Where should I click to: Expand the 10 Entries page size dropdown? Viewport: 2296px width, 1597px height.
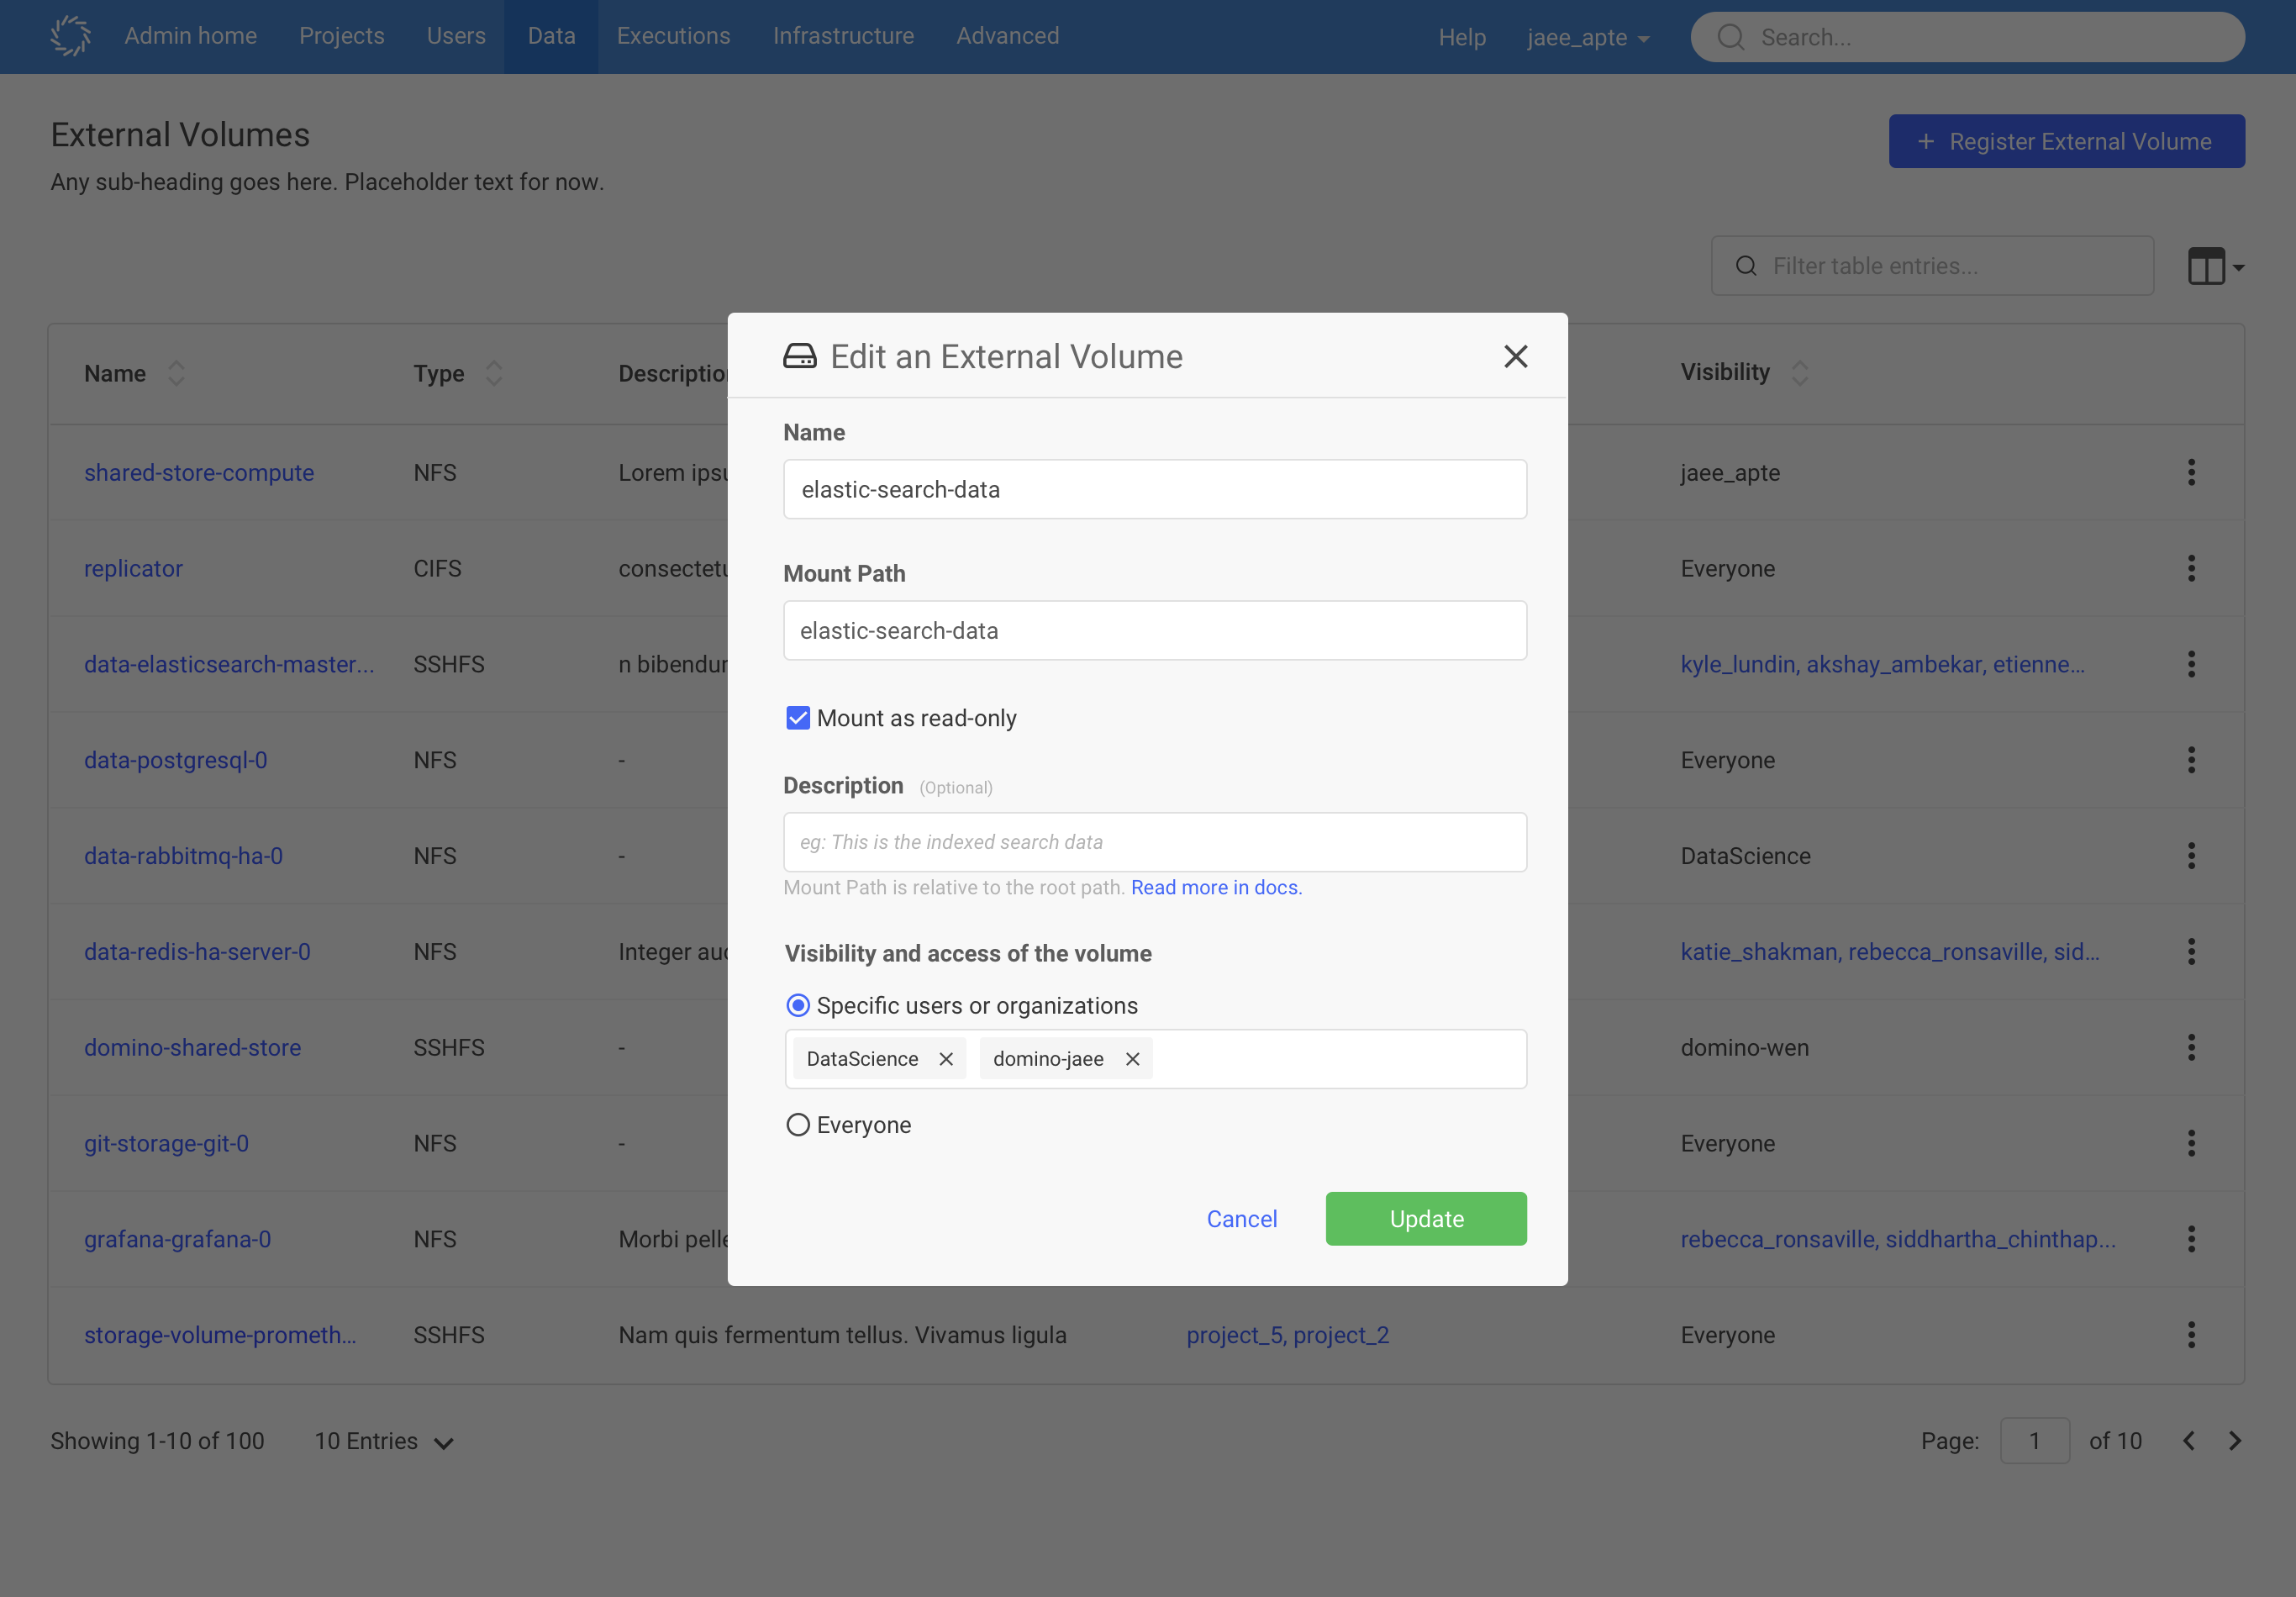(x=385, y=1441)
